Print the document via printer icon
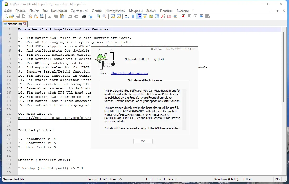The image size is (289, 184). (42, 16)
